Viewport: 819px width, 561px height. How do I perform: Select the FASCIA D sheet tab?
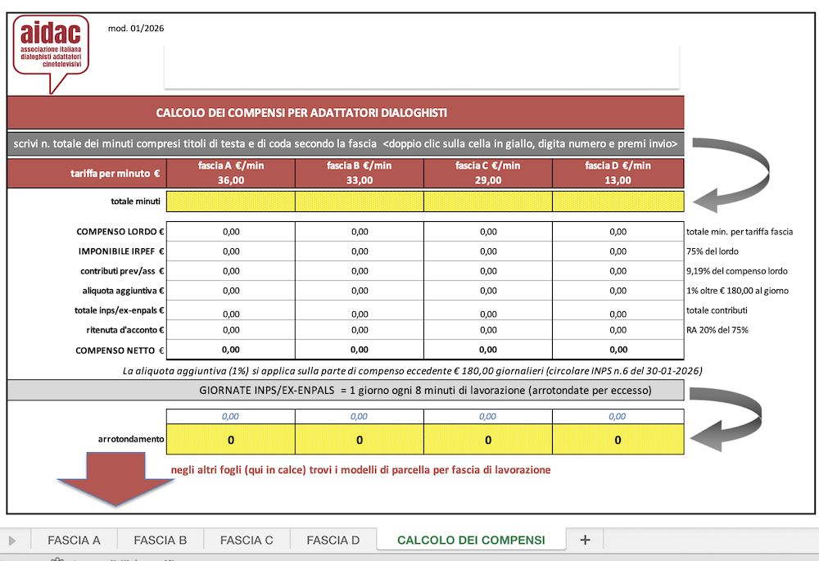coord(333,540)
